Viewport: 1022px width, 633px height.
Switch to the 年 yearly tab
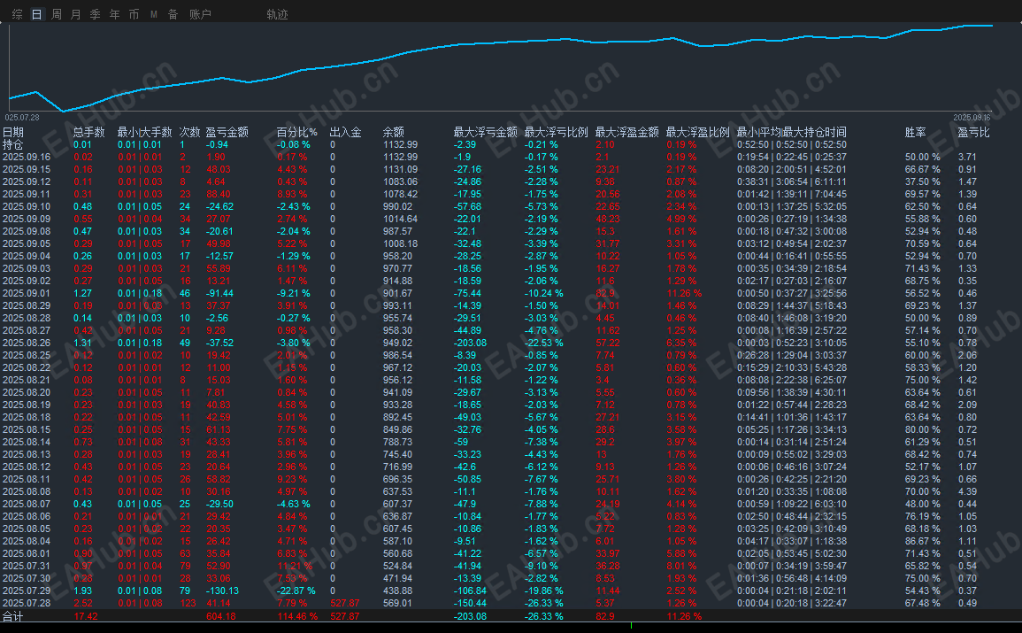pyautogui.click(x=115, y=14)
